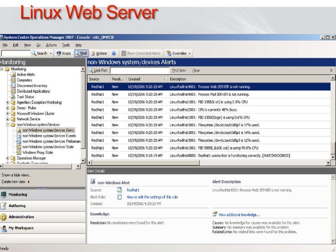Click the Discovered Inventory view icon

point(13,85)
